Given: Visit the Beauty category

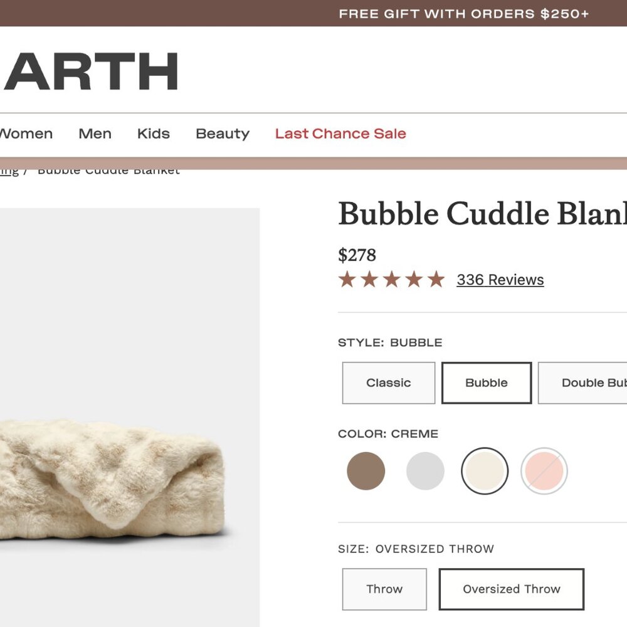Looking at the screenshot, I should (222, 134).
